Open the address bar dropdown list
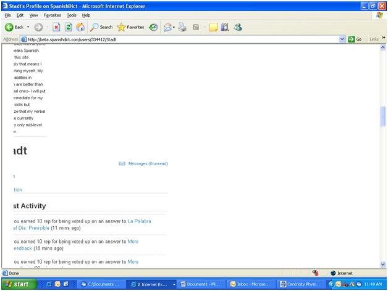This screenshot has height=291, width=388. click(343, 39)
